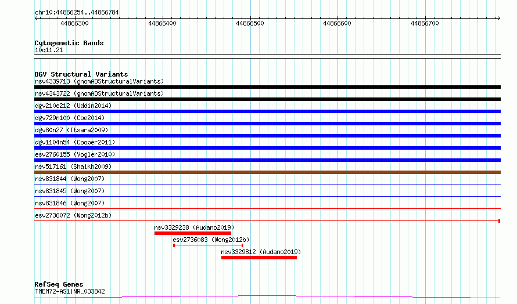Open gene TMEM72-AS1|NR_033842 label
Screen dimensions: 517x304
click(x=70, y=291)
